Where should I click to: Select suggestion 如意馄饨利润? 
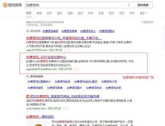pos(94,88)
